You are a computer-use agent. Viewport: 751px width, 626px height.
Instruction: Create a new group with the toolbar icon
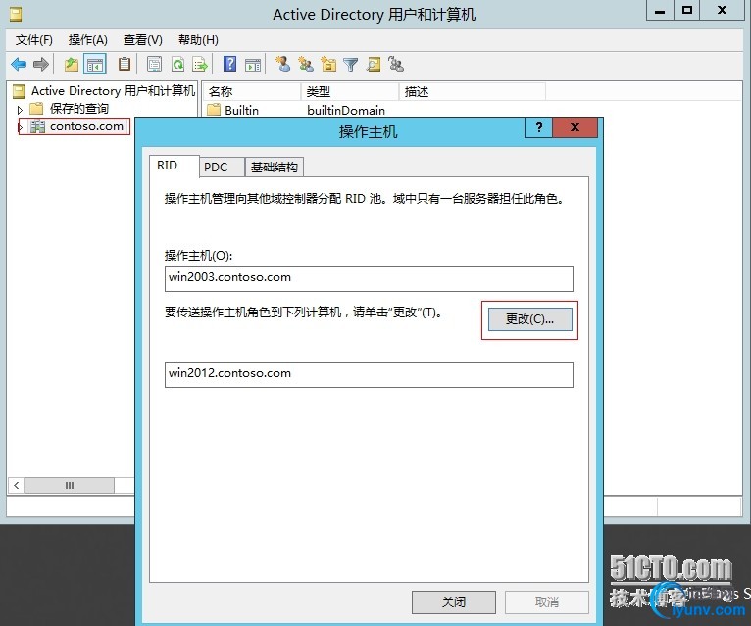(306, 64)
